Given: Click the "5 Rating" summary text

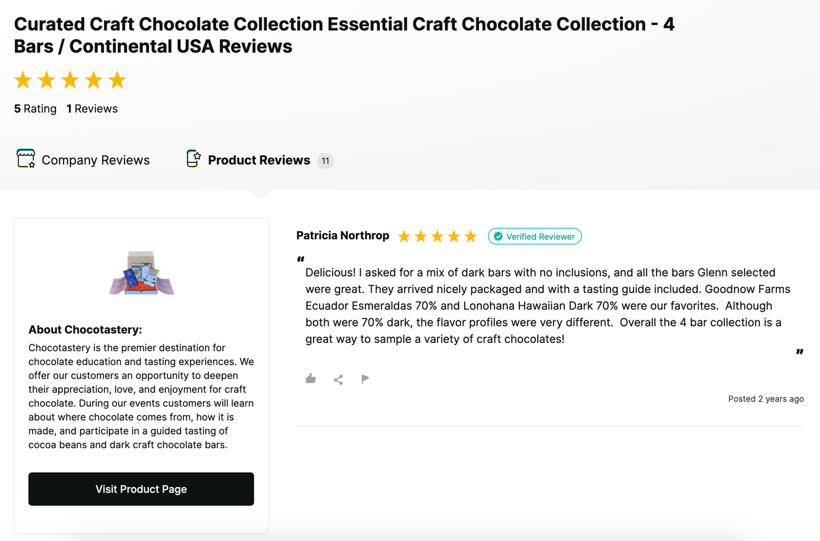Looking at the screenshot, I should tap(36, 109).
